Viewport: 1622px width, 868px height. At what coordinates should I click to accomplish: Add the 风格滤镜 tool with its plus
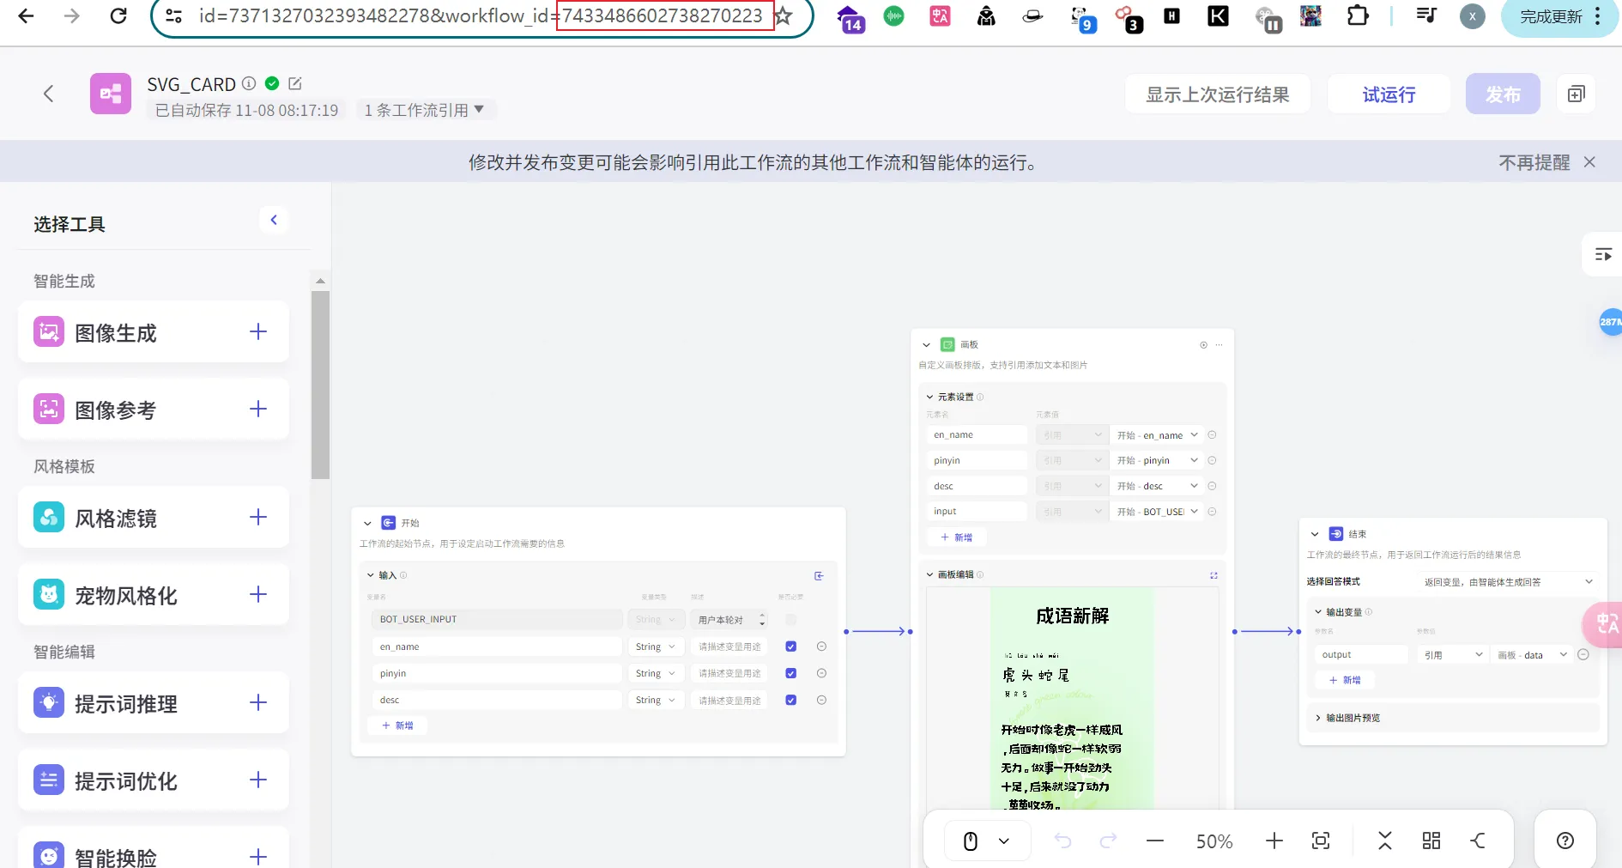pyautogui.click(x=258, y=518)
